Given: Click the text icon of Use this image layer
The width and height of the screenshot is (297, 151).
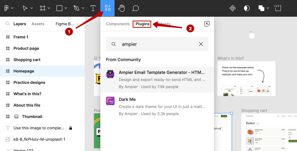Looking at the screenshot, I should click(x=8, y=128).
